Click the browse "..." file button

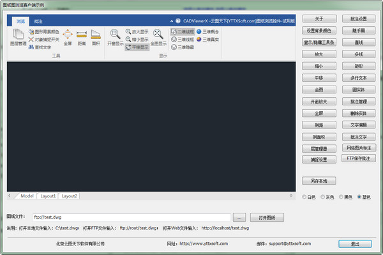239,217
